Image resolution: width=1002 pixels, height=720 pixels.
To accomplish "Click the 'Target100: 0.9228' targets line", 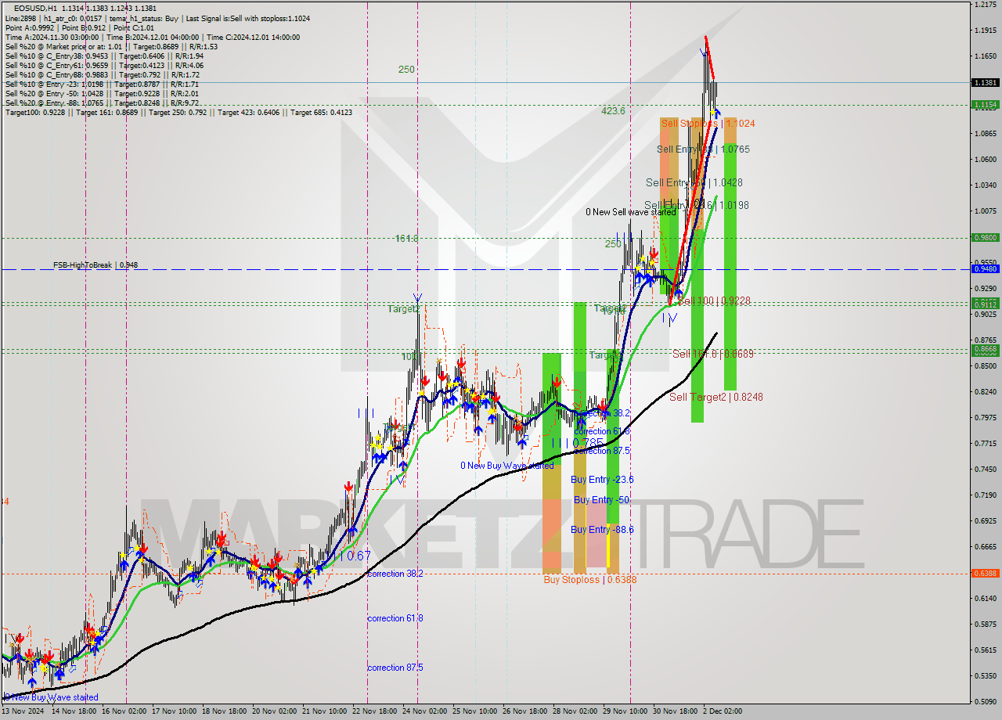I will point(178,112).
